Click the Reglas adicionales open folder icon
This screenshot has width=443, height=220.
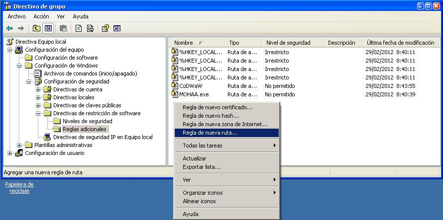pyautogui.click(x=57, y=129)
